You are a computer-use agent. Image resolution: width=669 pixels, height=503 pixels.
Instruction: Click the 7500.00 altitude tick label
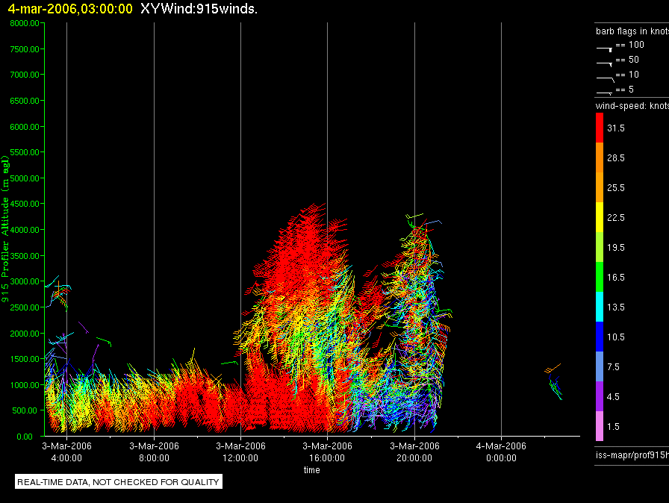click(25, 49)
